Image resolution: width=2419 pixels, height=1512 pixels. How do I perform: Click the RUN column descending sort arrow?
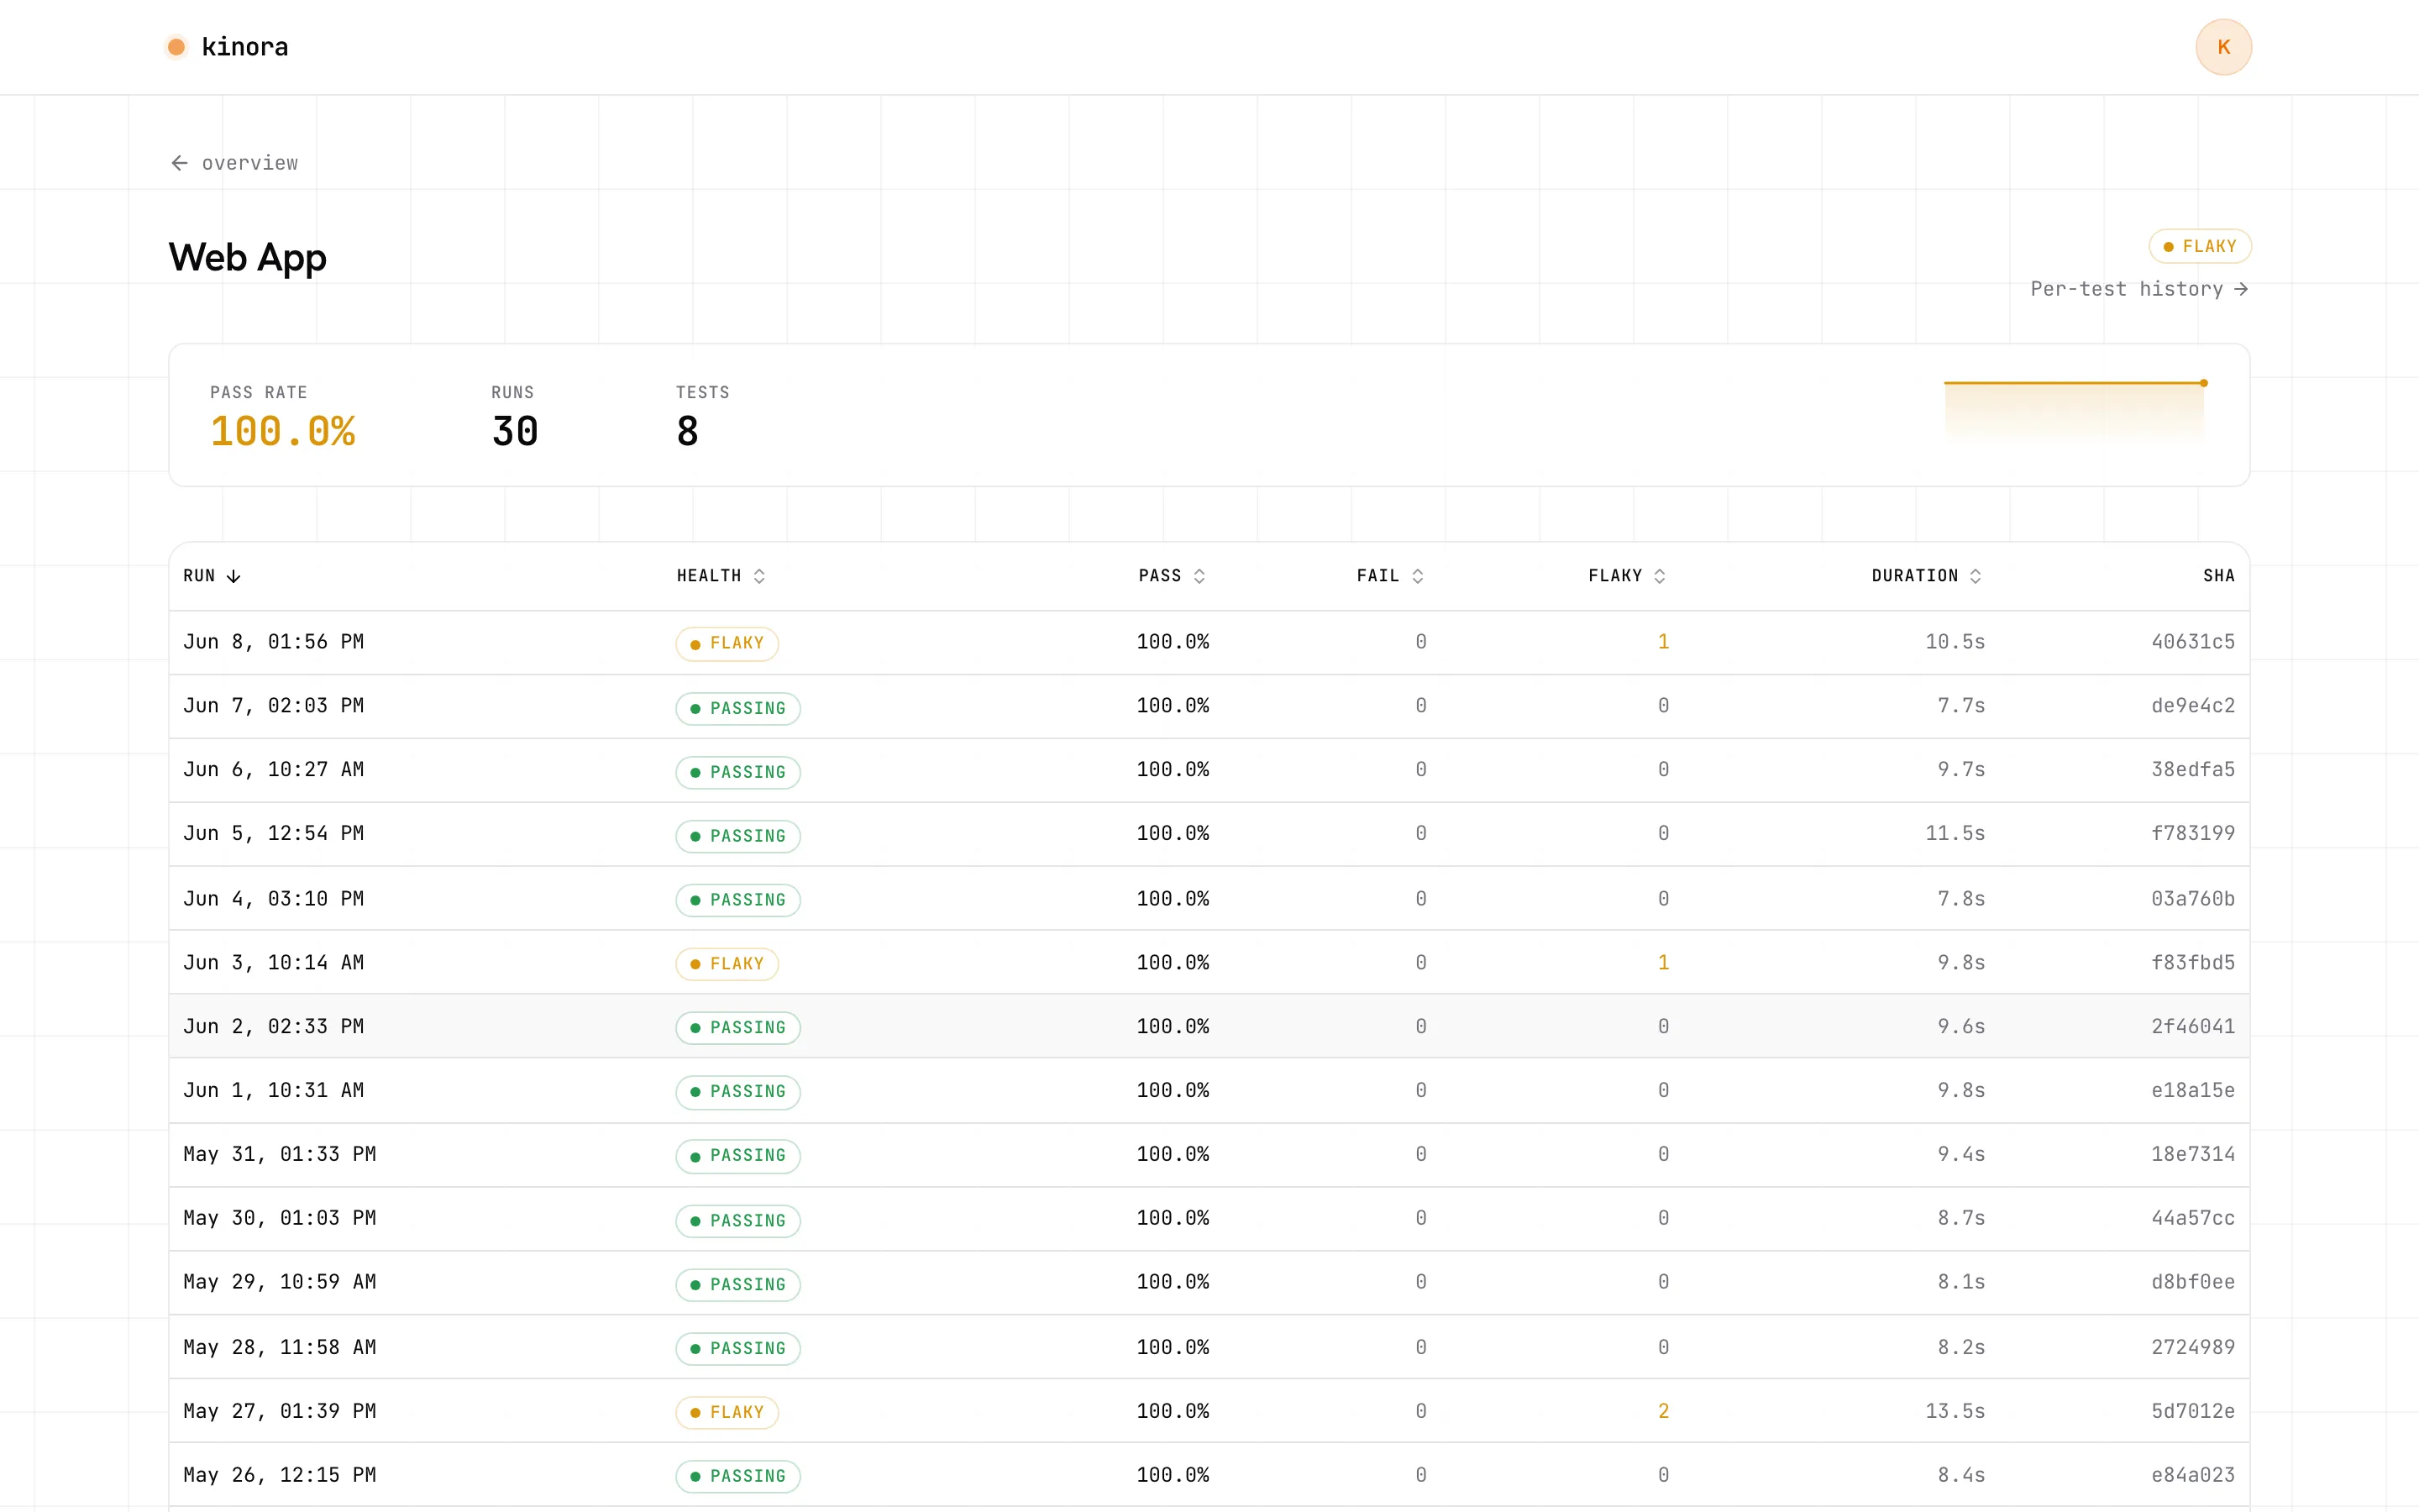[234, 576]
